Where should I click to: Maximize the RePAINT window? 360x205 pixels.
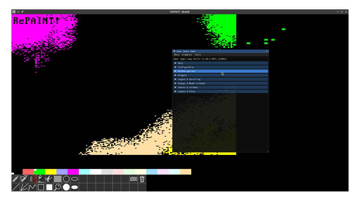click(x=342, y=12)
